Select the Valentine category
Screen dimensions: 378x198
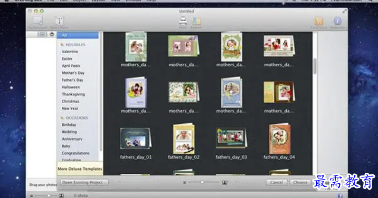pyautogui.click(x=70, y=52)
